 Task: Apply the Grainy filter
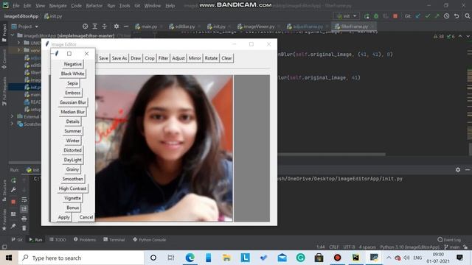(x=72, y=169)
